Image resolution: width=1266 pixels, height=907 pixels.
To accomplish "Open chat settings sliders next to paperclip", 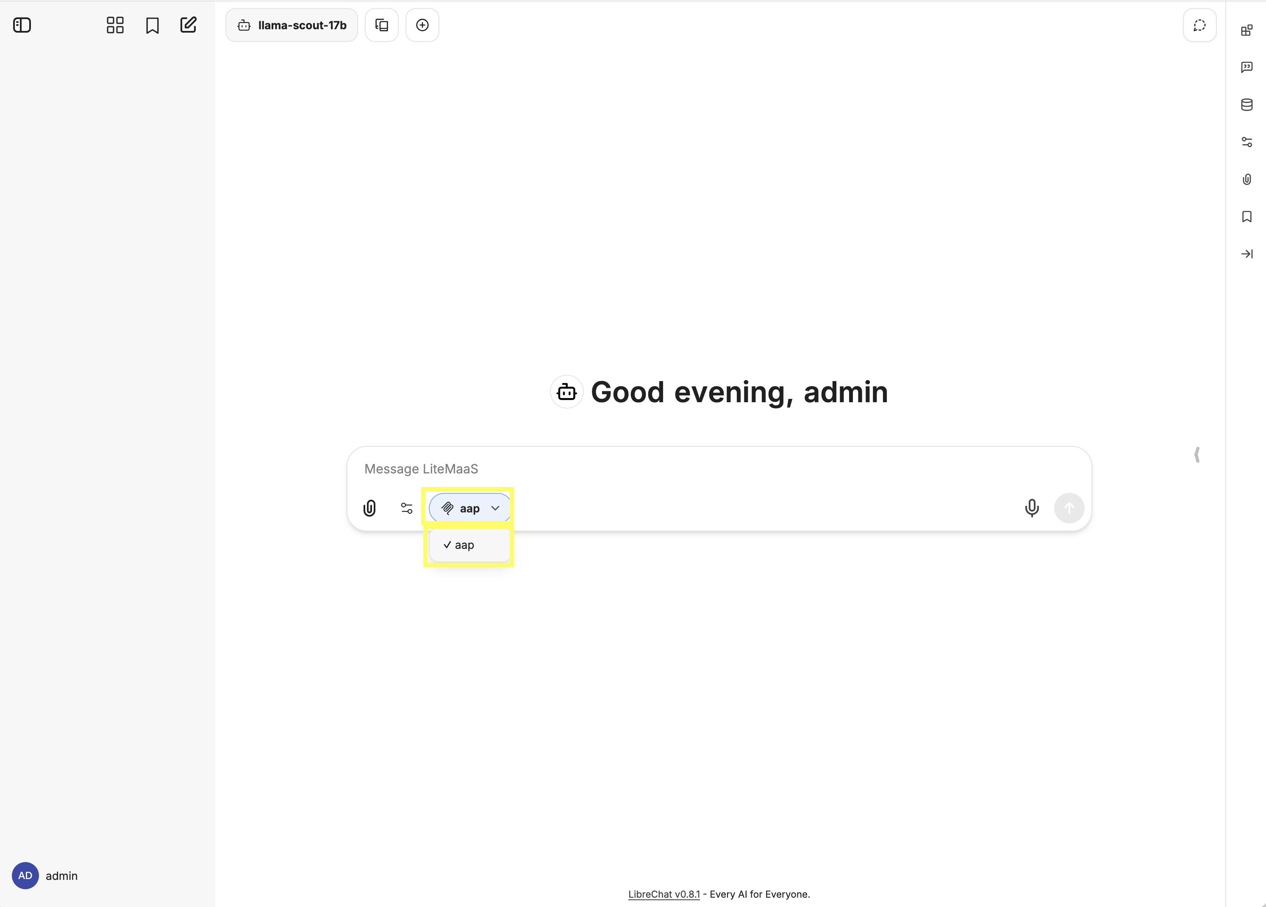I will coord(406,508).
